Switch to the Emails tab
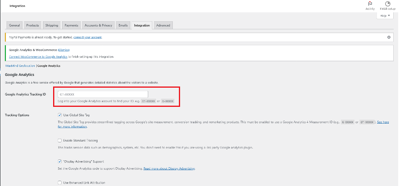 tap(123, 25)
